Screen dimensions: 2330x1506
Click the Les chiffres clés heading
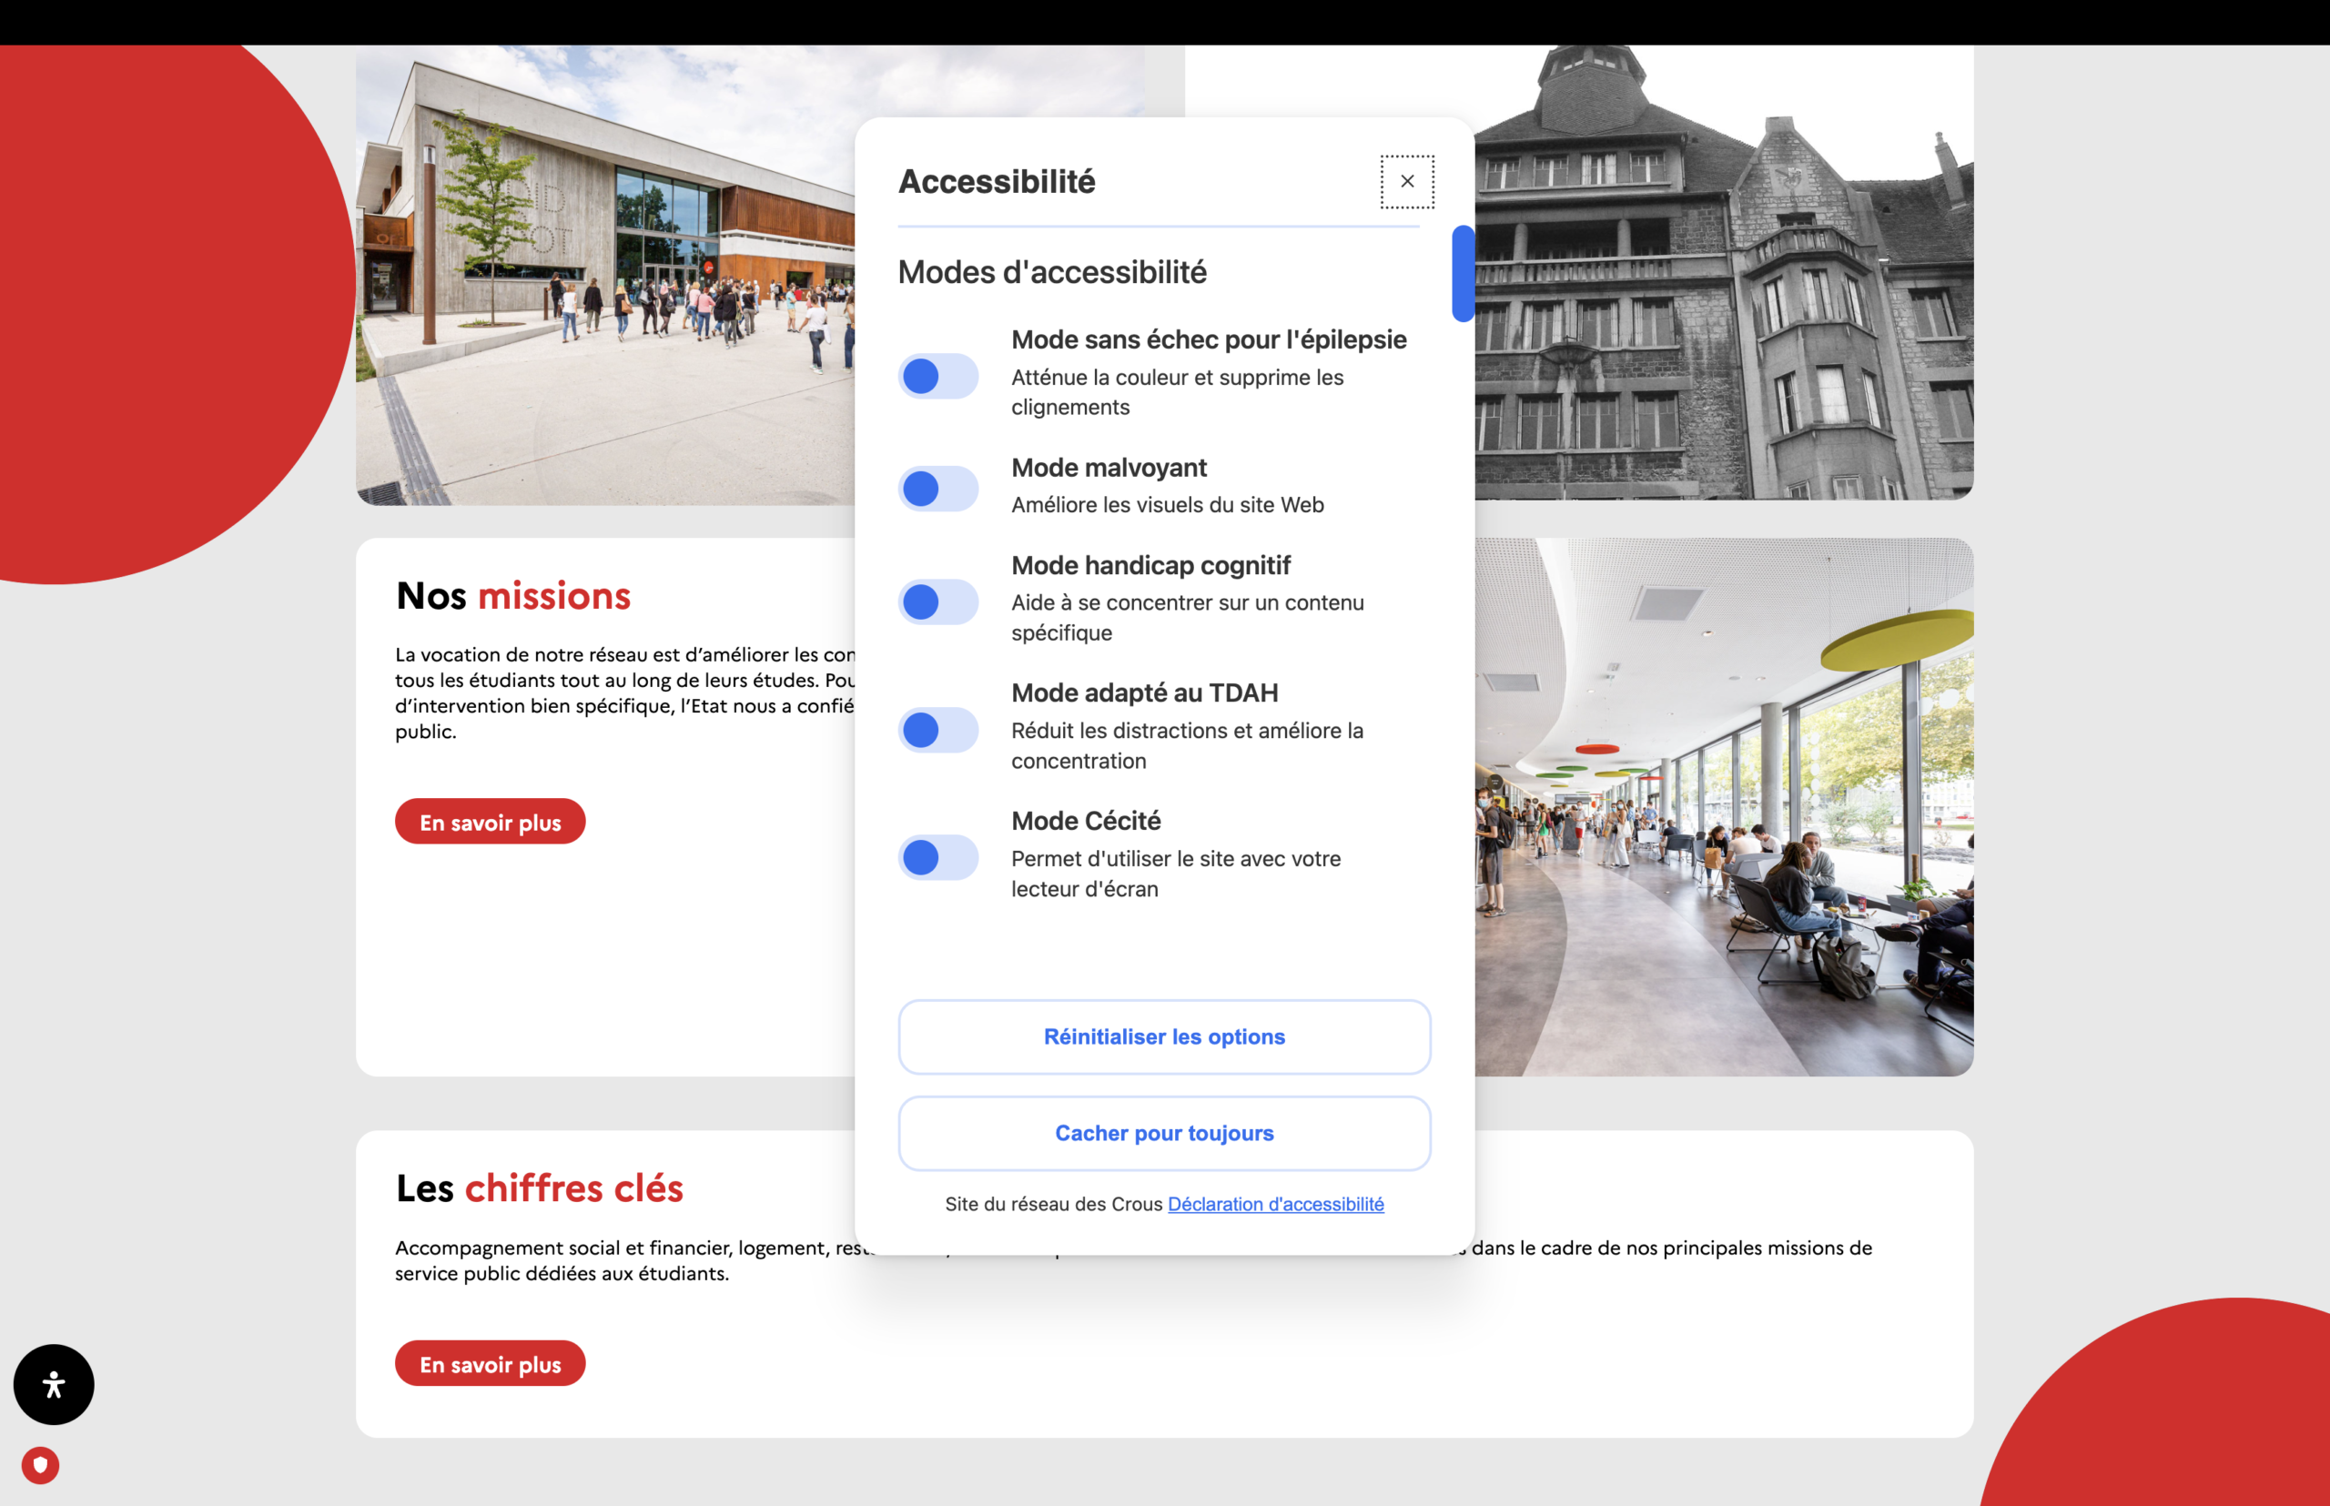(539, 1188)
